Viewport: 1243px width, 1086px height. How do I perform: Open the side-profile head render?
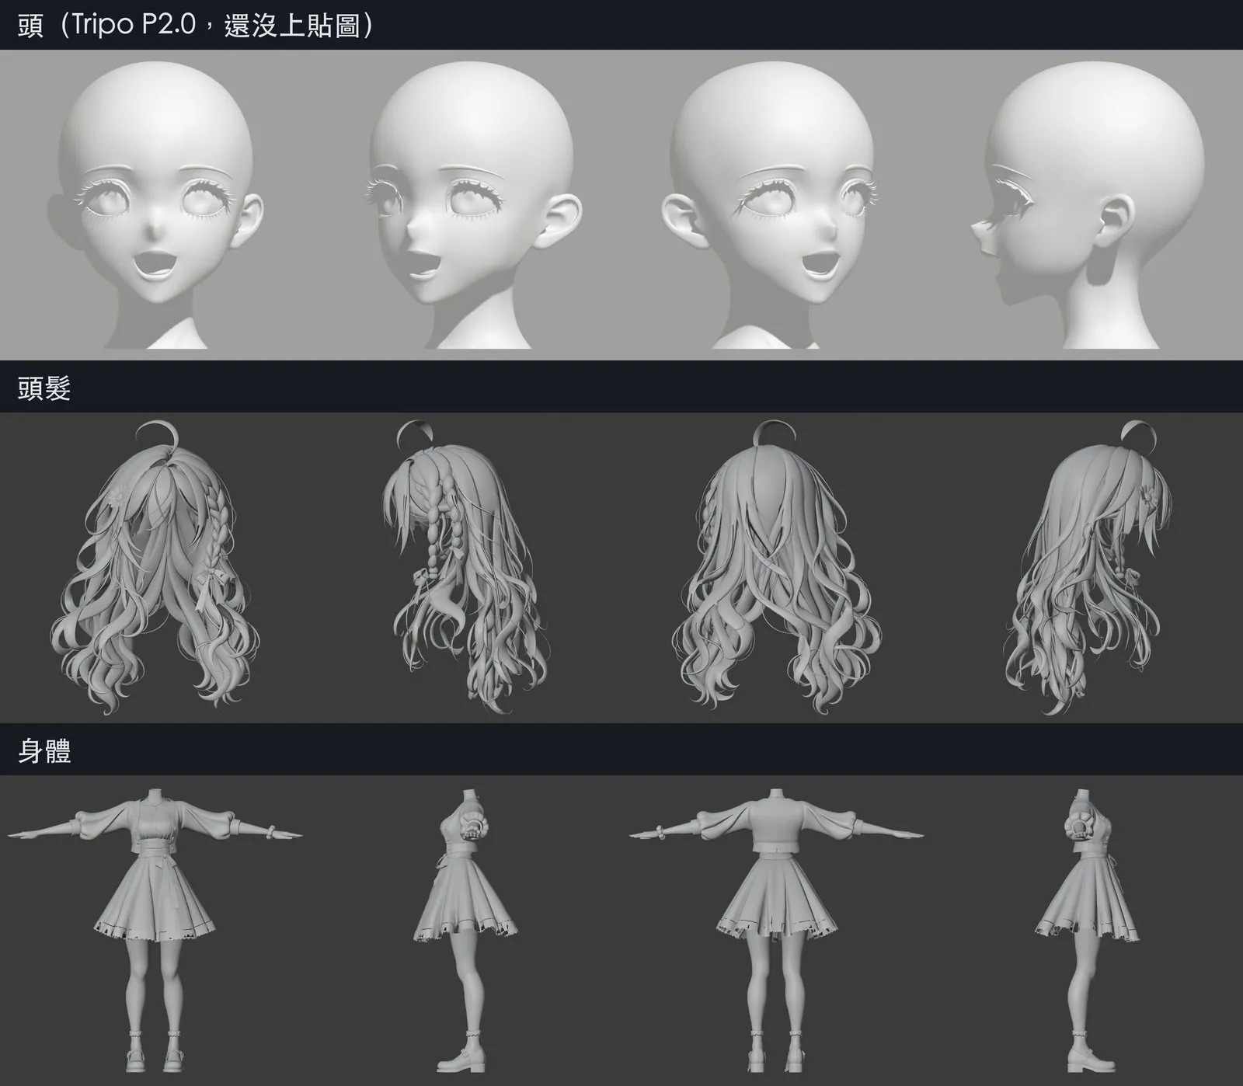point(1088,204)
